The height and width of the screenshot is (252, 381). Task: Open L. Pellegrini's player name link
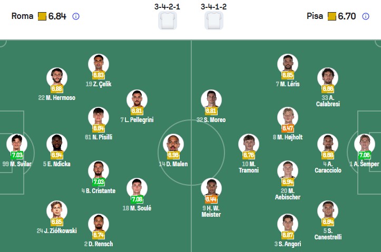pos(136,120)
